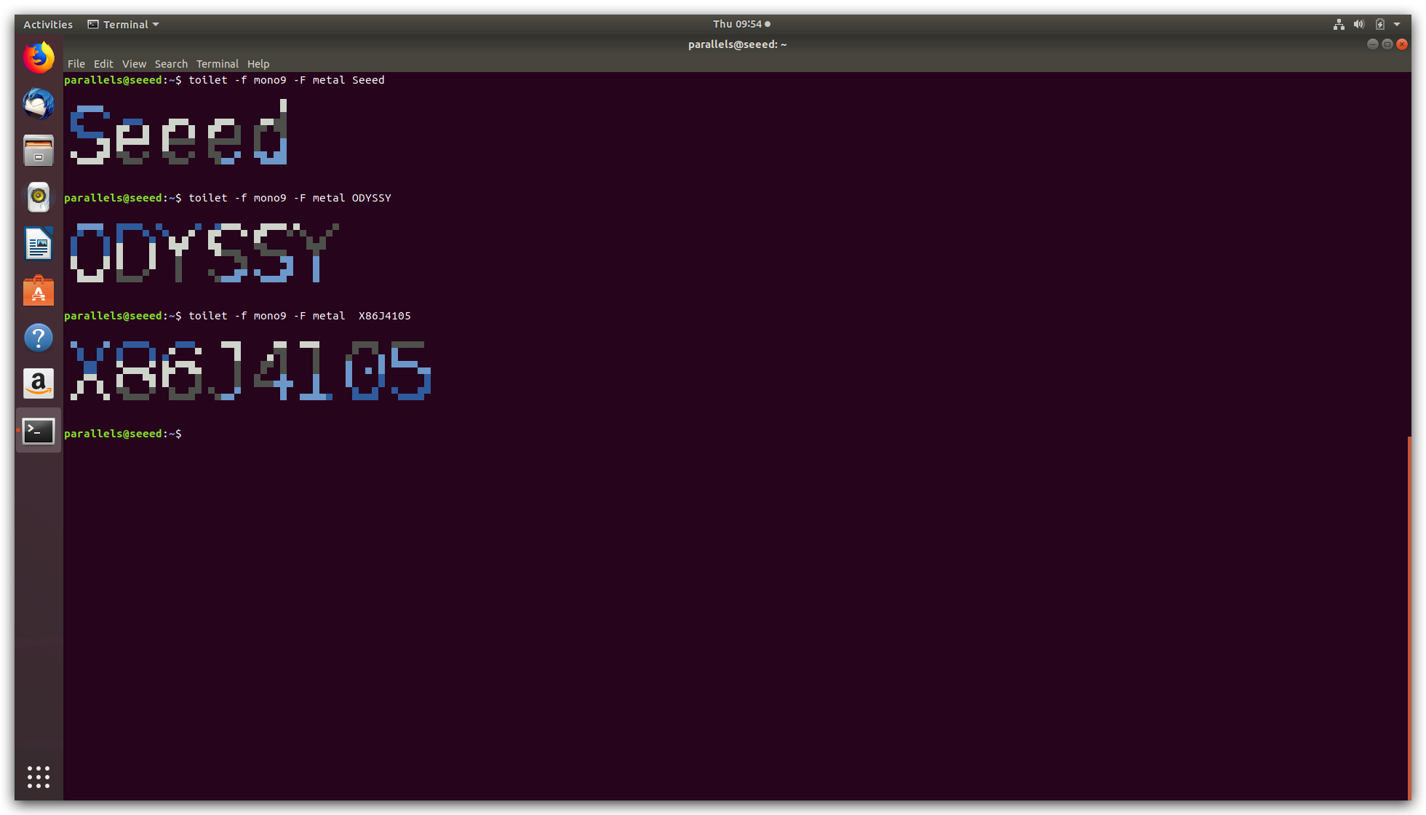Open the Help question mark icon
Screen dimensions: 1426x815
coord(39,338)
